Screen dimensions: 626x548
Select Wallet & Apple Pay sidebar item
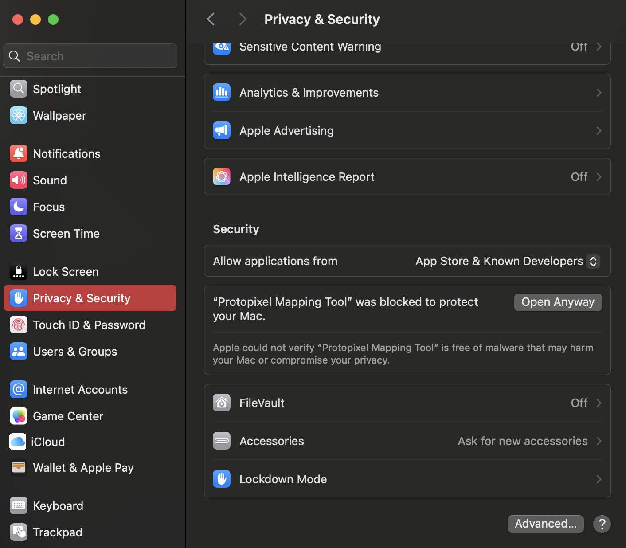(90, 468)
